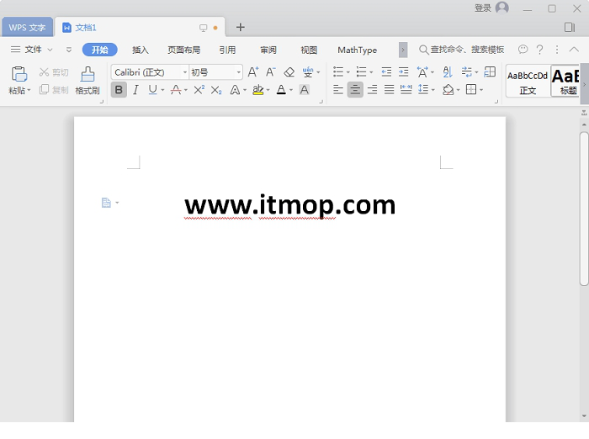Open underline style dropdown arrow
Screen dimensions: 589x439
(x=162, y=90)
